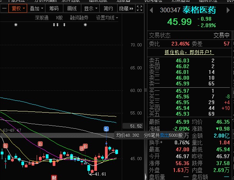
Task: Click the leftmost B buy marker
Action: click(5, 146)
